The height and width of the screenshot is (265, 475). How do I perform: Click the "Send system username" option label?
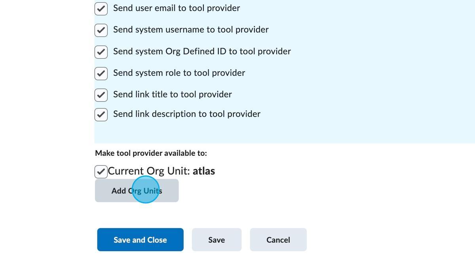pyautogui.click(x=191, y=29)
